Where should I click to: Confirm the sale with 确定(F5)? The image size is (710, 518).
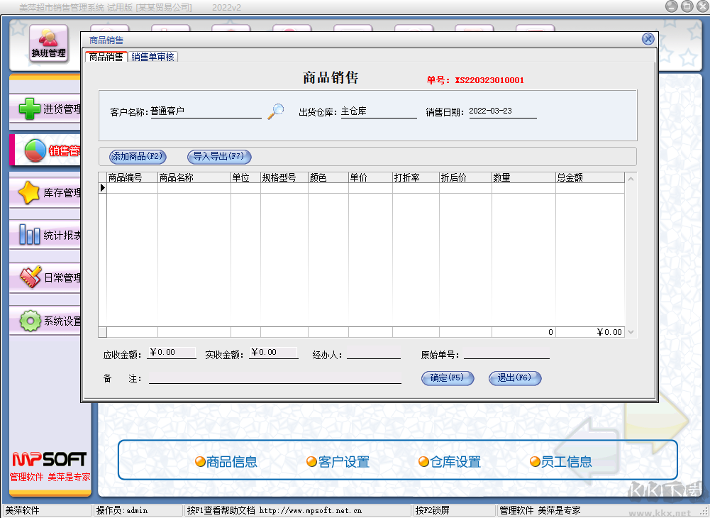[x=448, y=378]
